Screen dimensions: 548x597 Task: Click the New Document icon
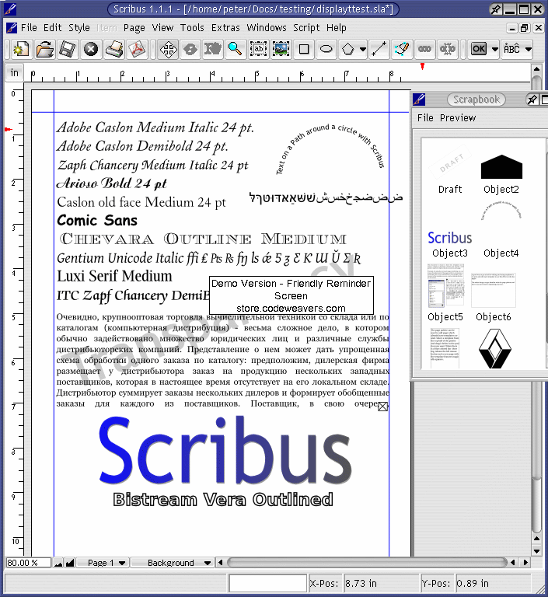coord(20,49)
